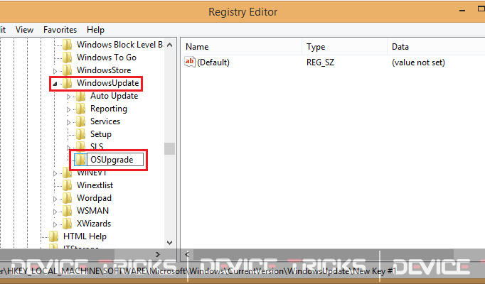The height and width of the screenshot is (284, 485).
Task: Expand the XWizards key
Action: [55, 224]
